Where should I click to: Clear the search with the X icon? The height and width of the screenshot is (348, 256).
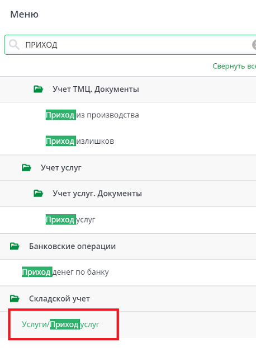254,45
